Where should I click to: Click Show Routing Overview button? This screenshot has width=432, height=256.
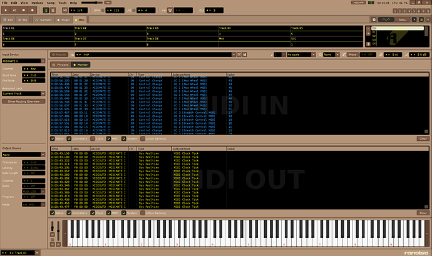click(23, 101)
